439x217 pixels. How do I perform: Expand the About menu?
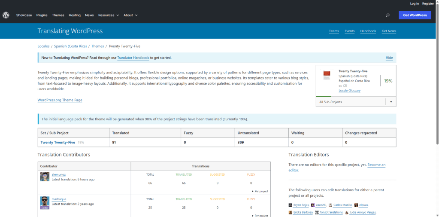(x=130, y=15)
